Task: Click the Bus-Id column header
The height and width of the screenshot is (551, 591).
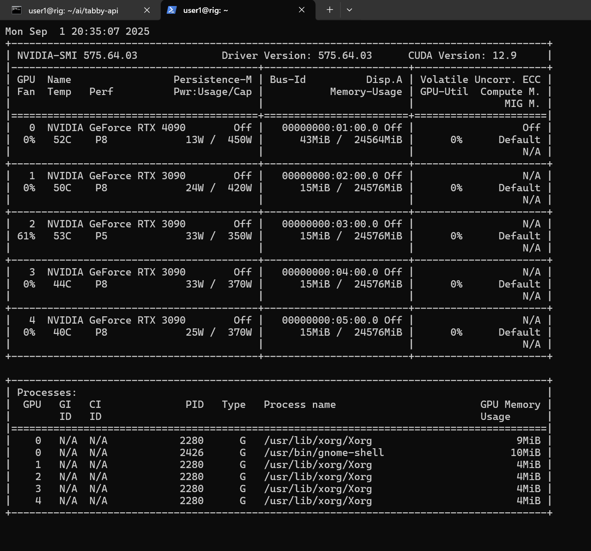Action: click(288, 80)
